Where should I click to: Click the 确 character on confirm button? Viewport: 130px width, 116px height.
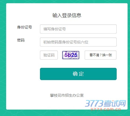[75, 74]
